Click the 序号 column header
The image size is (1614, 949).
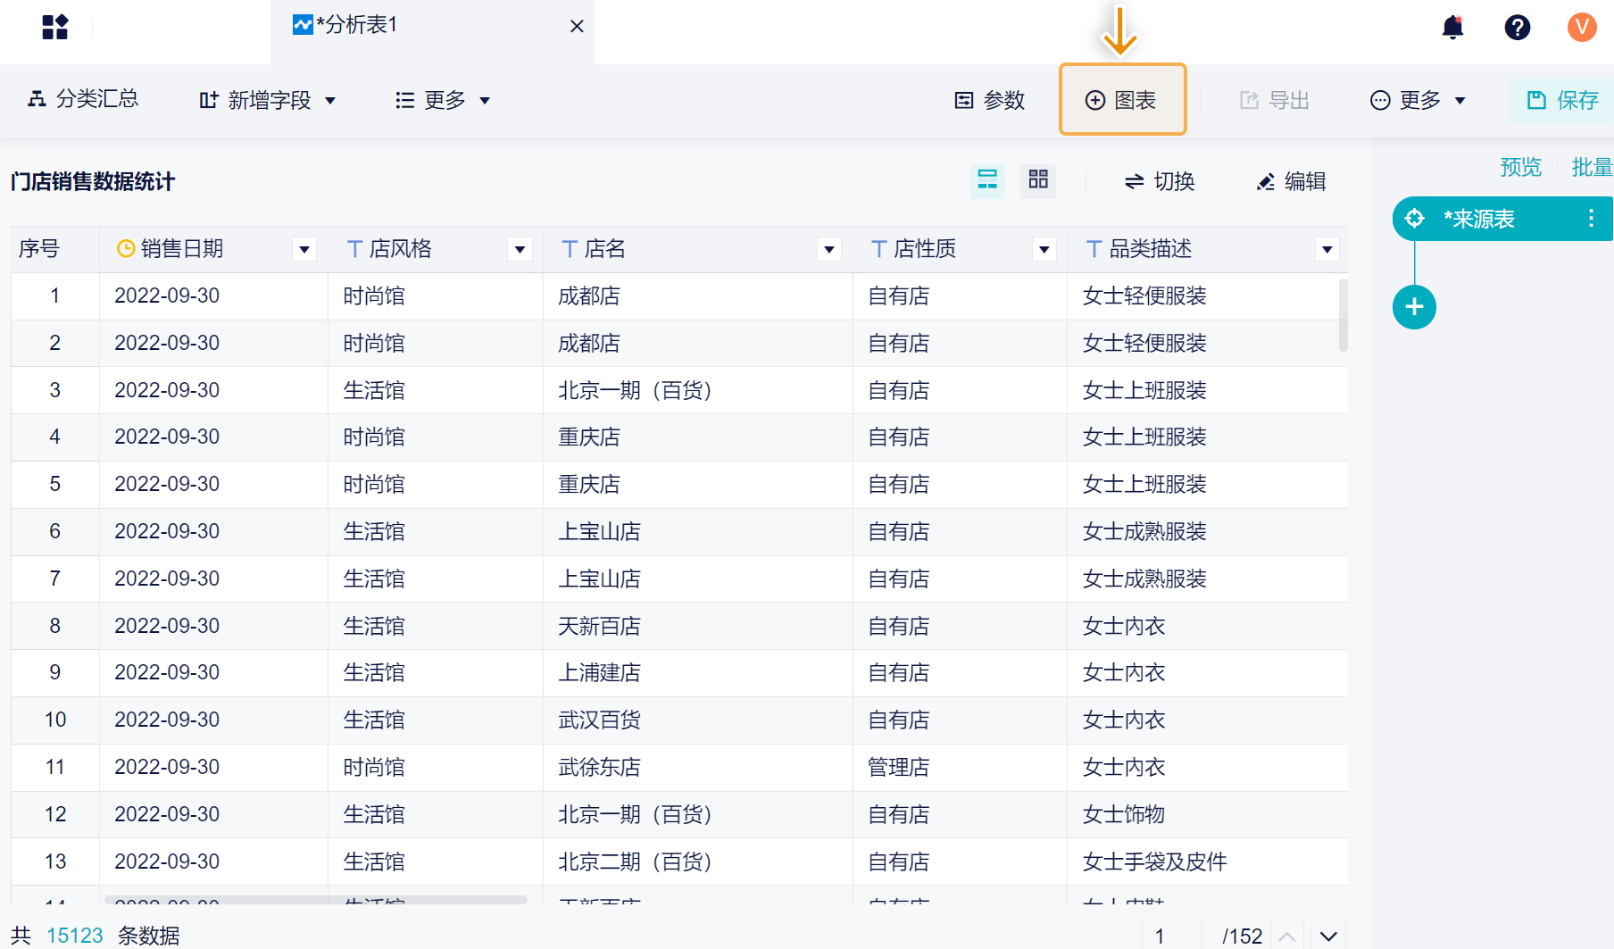[54, 249]
